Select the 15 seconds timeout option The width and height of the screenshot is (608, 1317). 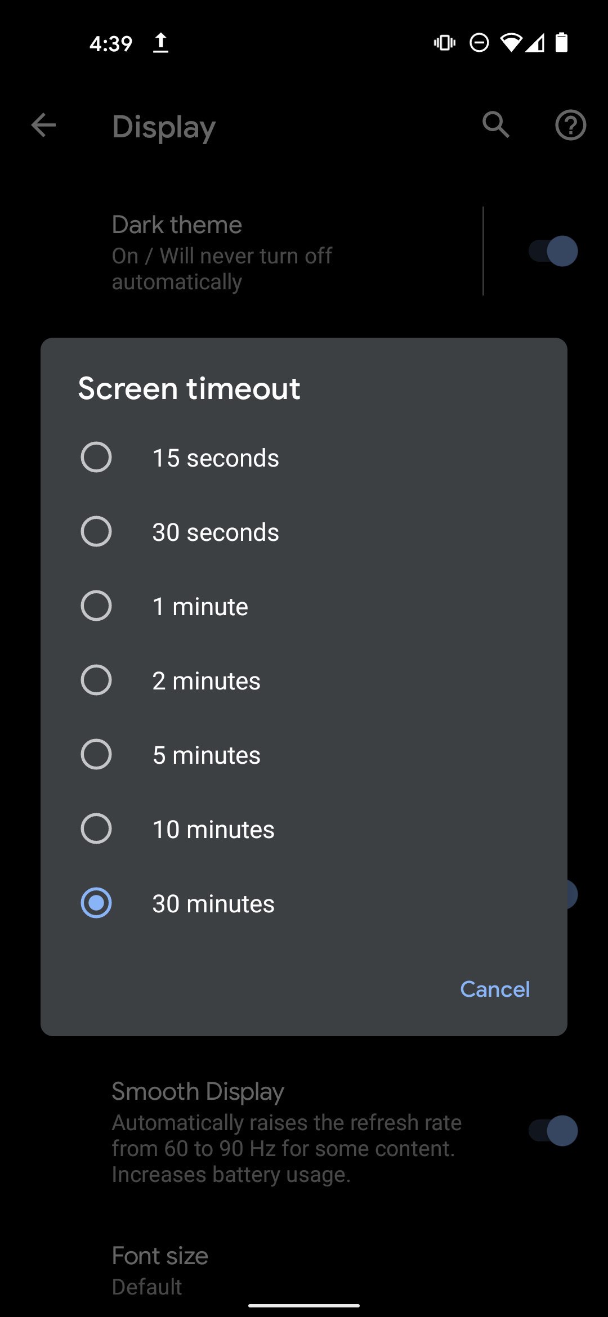pyautogui.click(x=216, y=457)
